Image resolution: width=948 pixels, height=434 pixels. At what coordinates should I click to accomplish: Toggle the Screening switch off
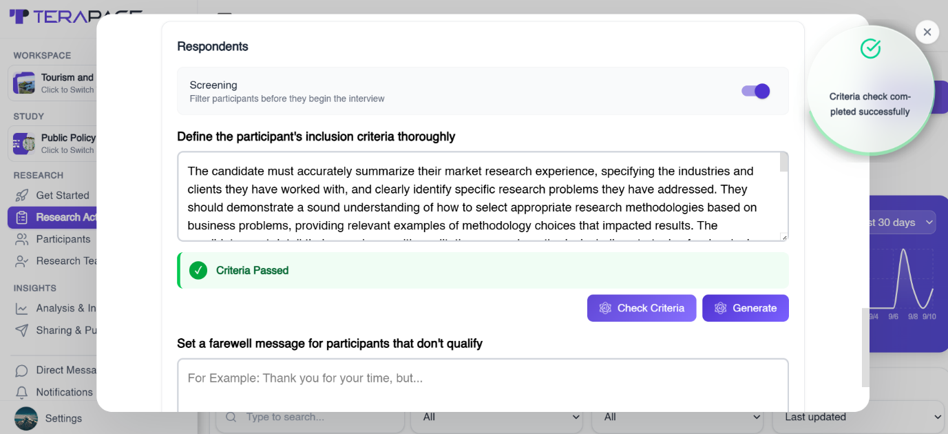755,91
